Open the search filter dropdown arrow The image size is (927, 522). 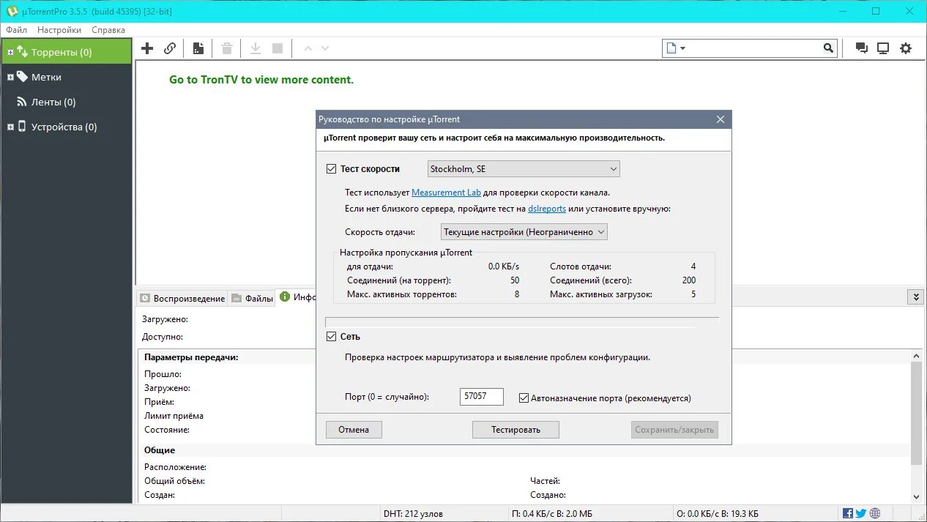(x=682, y=47)
